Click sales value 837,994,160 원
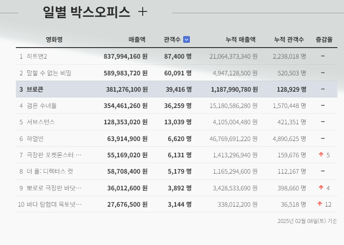Screen dimensions: 344x245 (126, 56)
